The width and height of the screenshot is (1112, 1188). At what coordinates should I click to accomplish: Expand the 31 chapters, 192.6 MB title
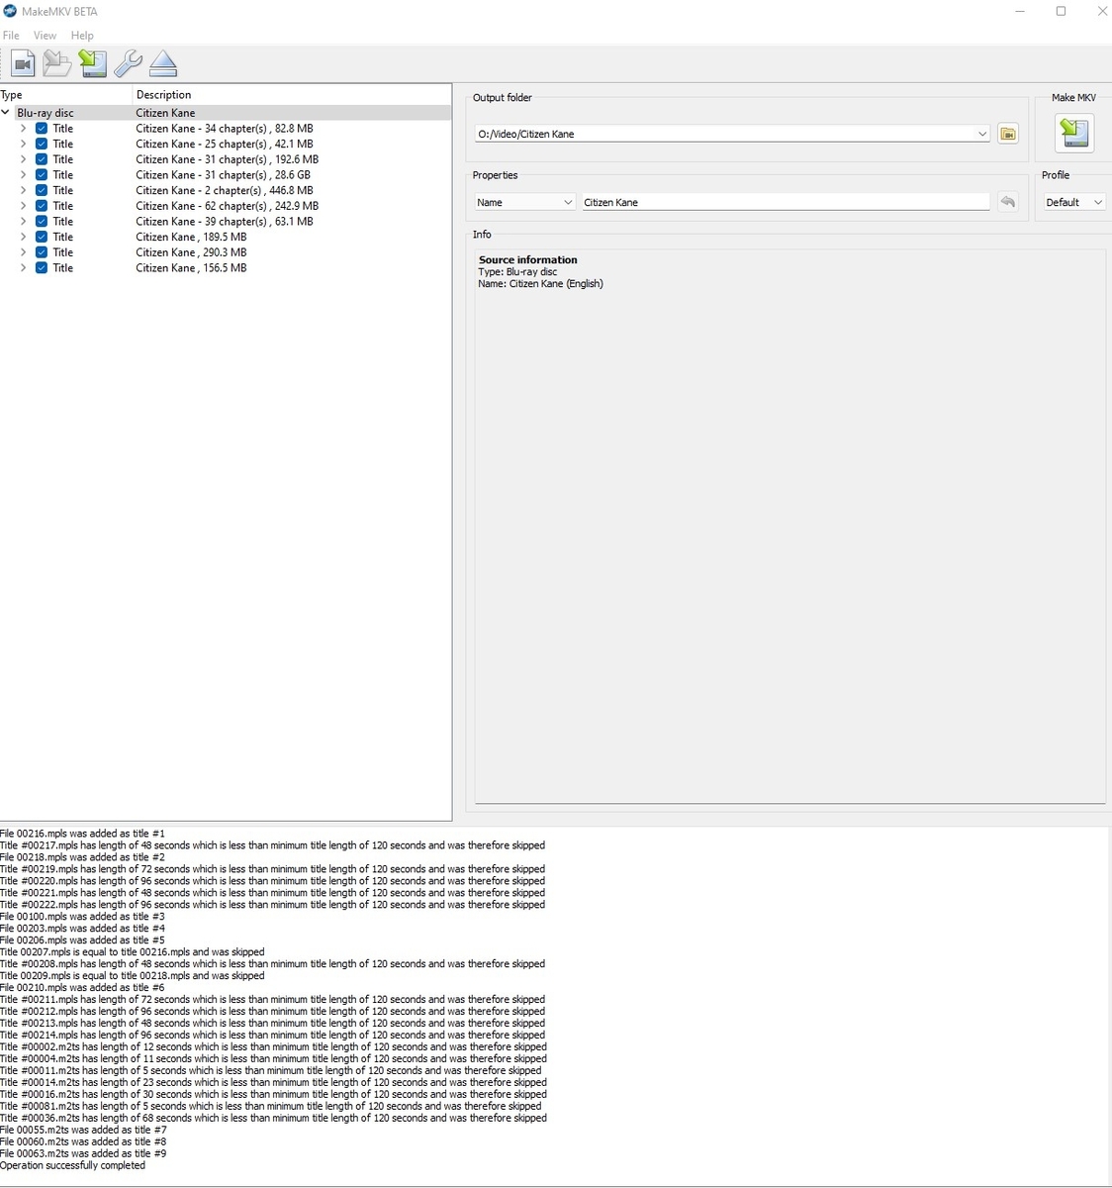[x=24, y=159]
